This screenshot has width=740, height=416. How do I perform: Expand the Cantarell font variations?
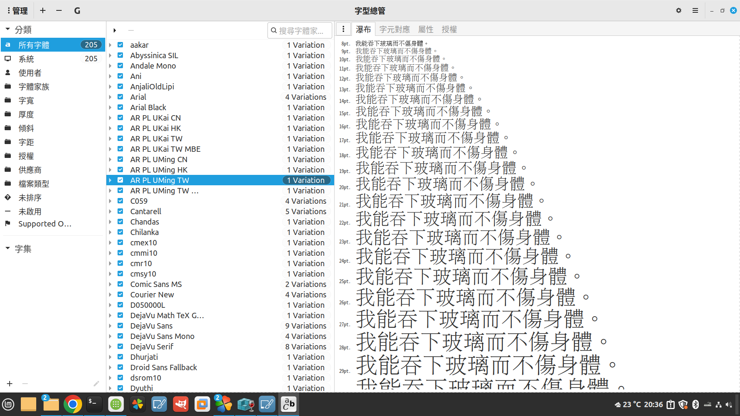110,211
